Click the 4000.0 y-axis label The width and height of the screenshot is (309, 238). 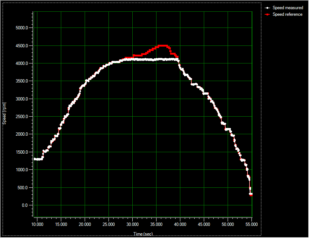click(22, 63)
